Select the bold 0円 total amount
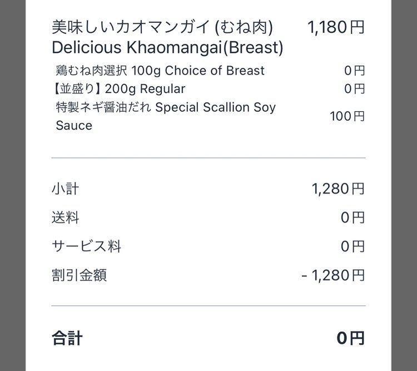Image resolution: width=417 pixels, height=371 pixels. [351, 338]
